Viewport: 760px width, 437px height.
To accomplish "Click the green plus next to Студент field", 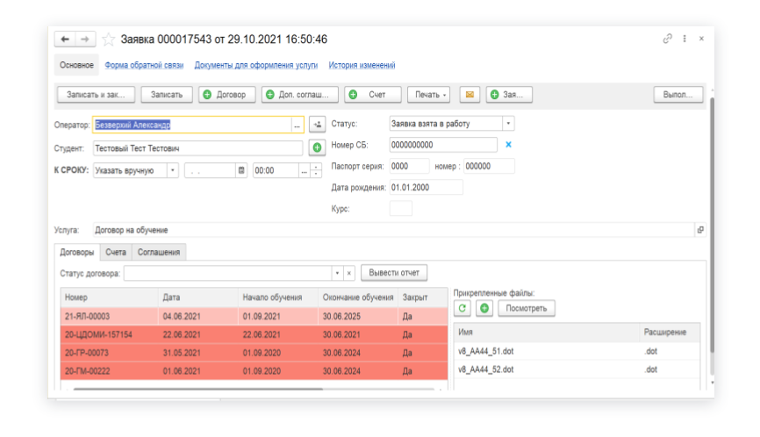I will click(x=318, y=147).
